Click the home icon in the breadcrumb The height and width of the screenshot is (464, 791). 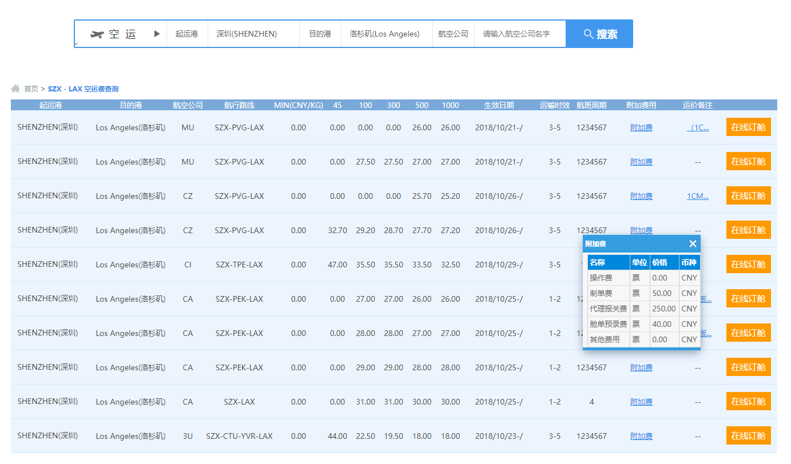tap(15, 89)
